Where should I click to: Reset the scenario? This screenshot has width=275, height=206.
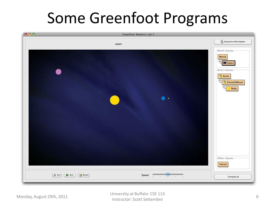pos(84,175)
